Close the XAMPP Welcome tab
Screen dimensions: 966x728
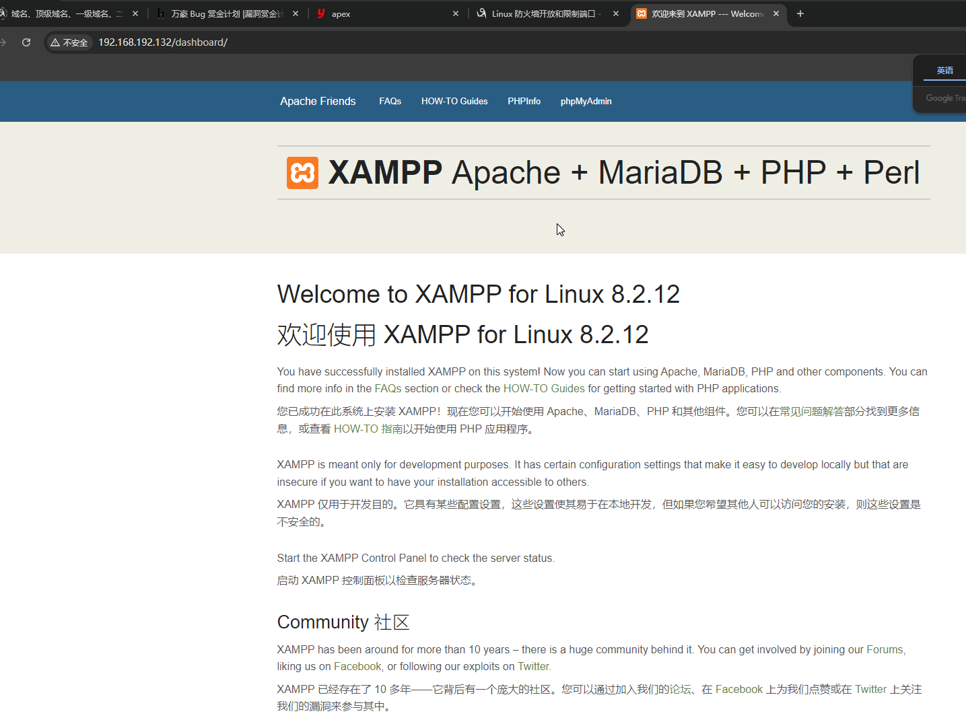776,13
